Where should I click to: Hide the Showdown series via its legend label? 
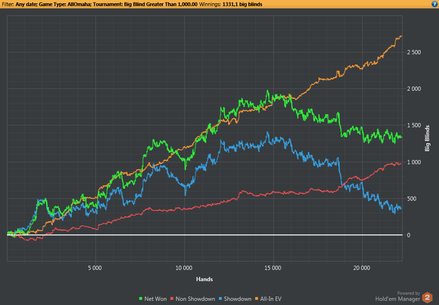(238, 299)
